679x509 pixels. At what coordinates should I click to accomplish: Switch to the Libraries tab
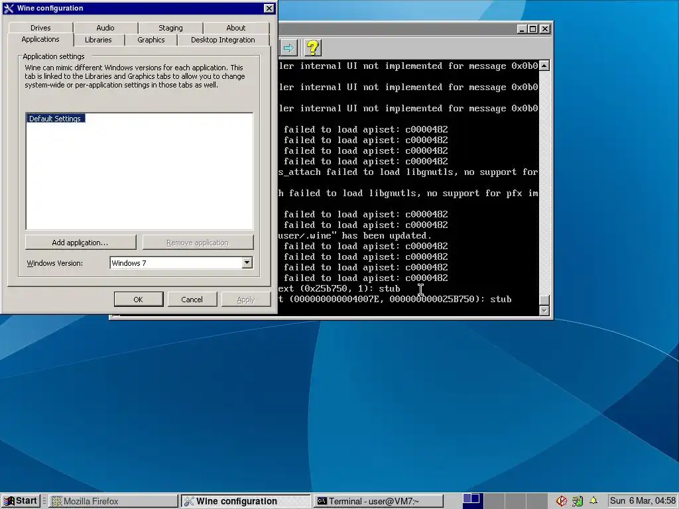98,40
